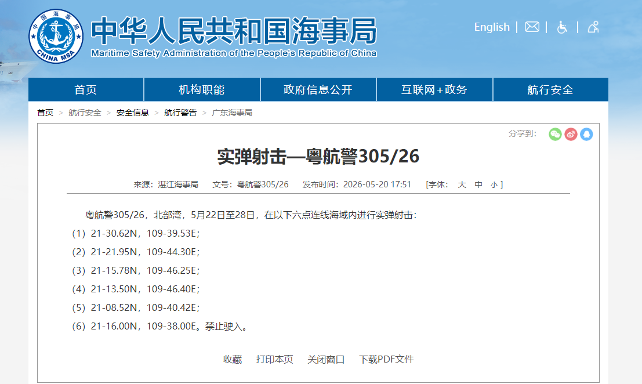Open the wheelchair accessibility icon
The image size is (642, 384).
click(562, 27)
